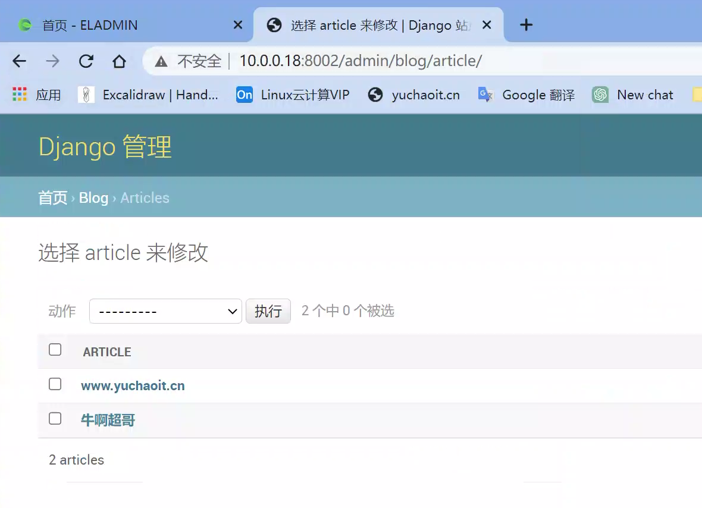Close the ELADMIN tab
702x508 pixels.
[237, 25]
